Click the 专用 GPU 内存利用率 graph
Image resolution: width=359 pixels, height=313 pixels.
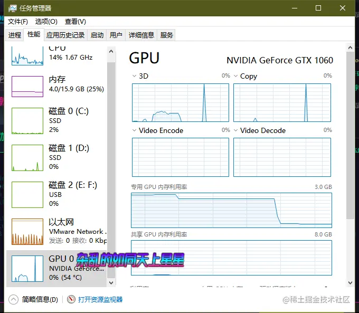click(231, 210)
